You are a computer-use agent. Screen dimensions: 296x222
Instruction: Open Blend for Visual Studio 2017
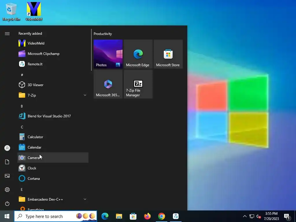pyautogui.click(x=53, y=116)
